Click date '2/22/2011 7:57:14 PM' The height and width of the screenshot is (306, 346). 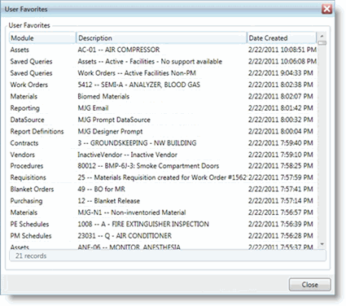281,201
